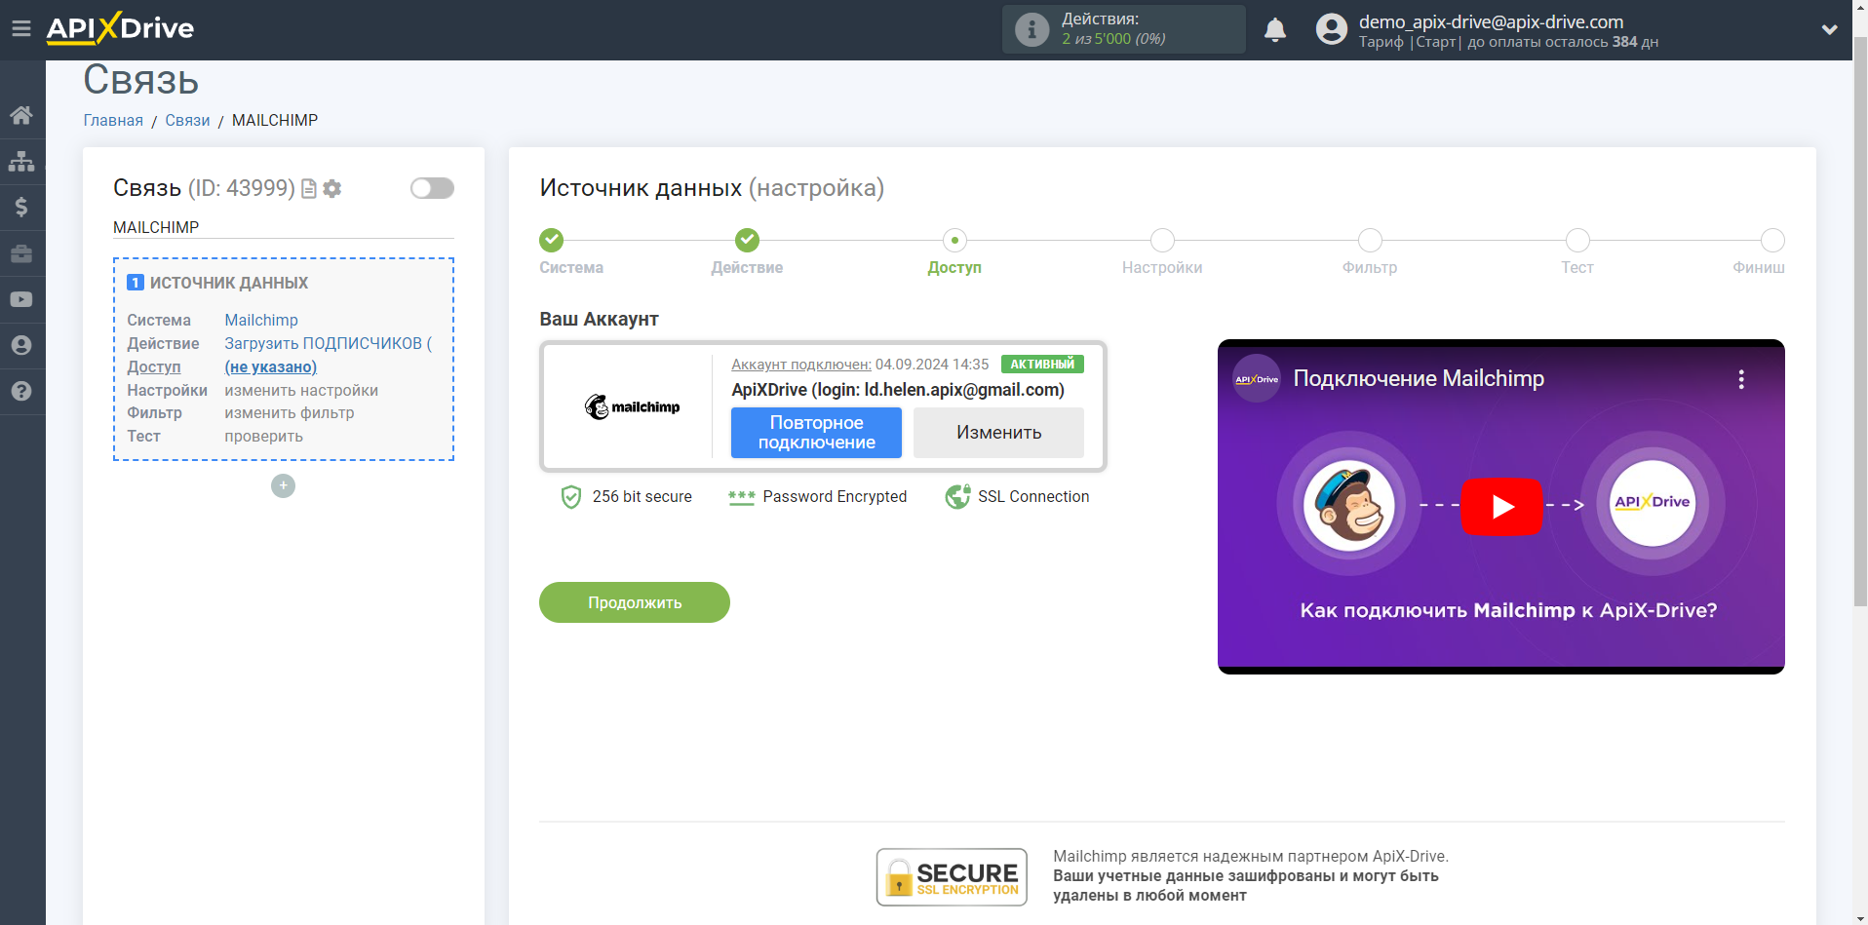Click the SSL Connection globe icon
1868x925 pixels.
coord(957,497)
